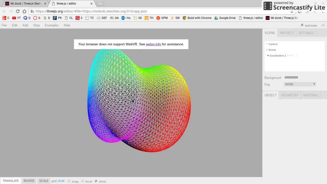327x184 pixels.
Task: Open the Fog dropdown set to NONE
Action: click(x=300, y=84)
